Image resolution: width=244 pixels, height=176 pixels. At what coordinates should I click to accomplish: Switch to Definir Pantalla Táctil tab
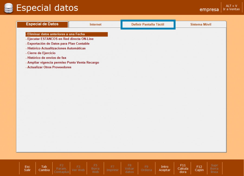[148, 25]
